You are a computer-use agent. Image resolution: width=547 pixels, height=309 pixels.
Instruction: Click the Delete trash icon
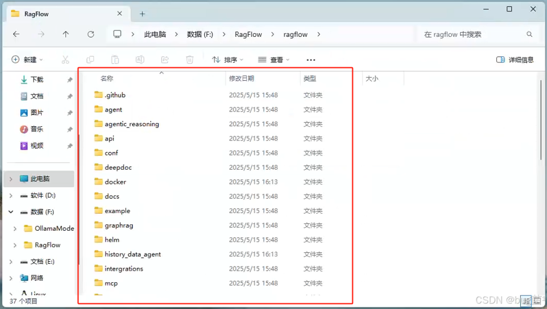(x=189, y=60)
